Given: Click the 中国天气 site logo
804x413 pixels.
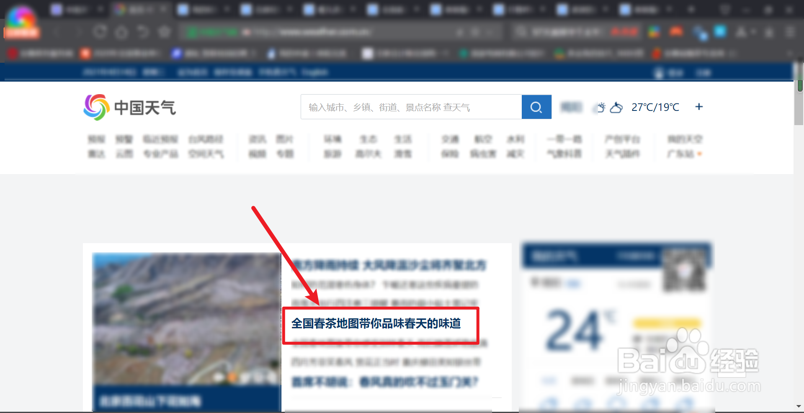Looking at the screenshot, I should [129, 107].
